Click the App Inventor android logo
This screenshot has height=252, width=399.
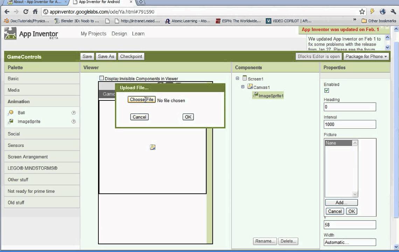pyautogui.click(x=10, y=33)
